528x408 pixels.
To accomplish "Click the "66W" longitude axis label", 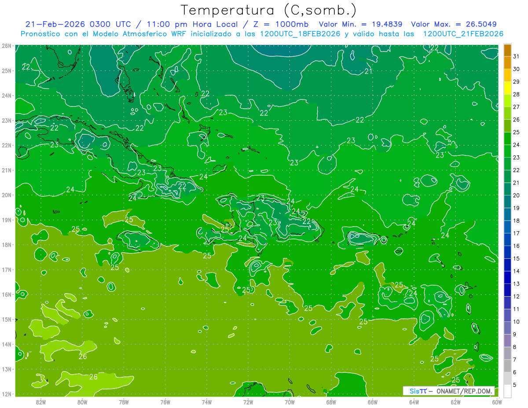I will click(x=373, y=402).
